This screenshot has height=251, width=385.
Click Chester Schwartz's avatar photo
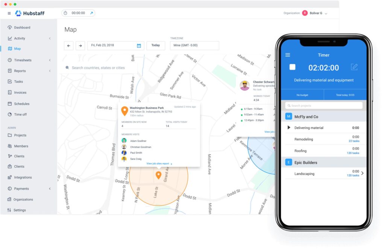[x=244, y=85]
